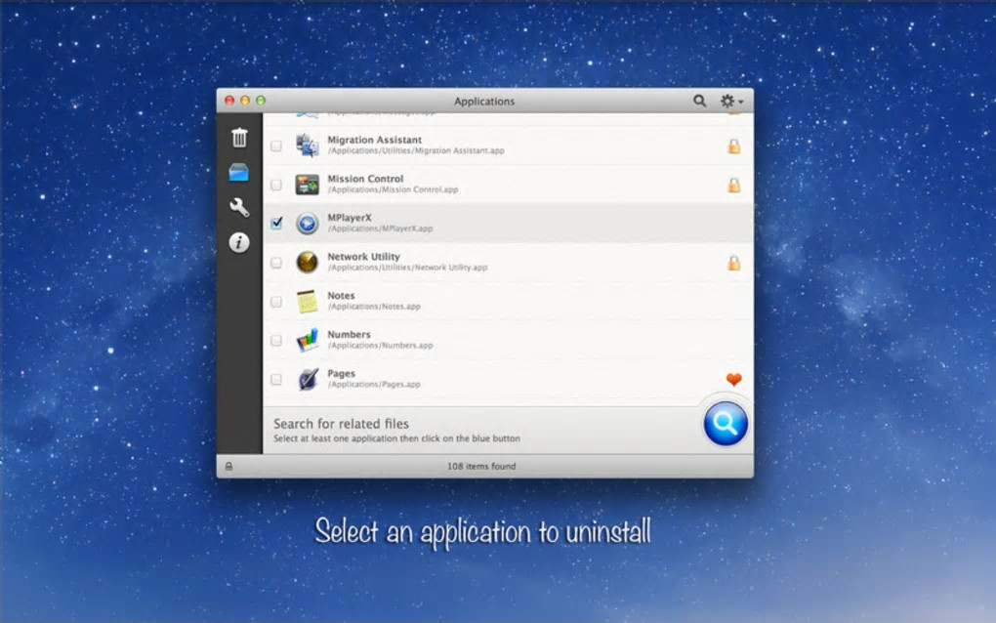The height and width of the screenshot is (623, 996).
Task: Open the wrench tools sidebar icon
Action: pos(239,207)
